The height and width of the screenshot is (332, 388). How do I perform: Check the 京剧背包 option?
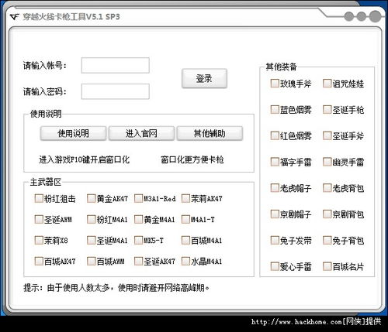point(327,214)
